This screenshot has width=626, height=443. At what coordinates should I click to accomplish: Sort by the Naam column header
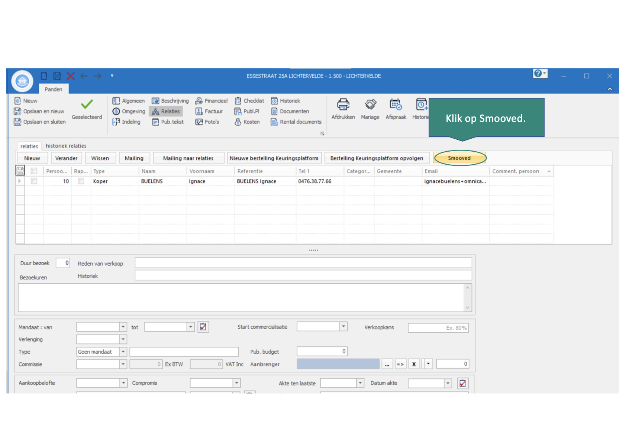click(162, 171)
